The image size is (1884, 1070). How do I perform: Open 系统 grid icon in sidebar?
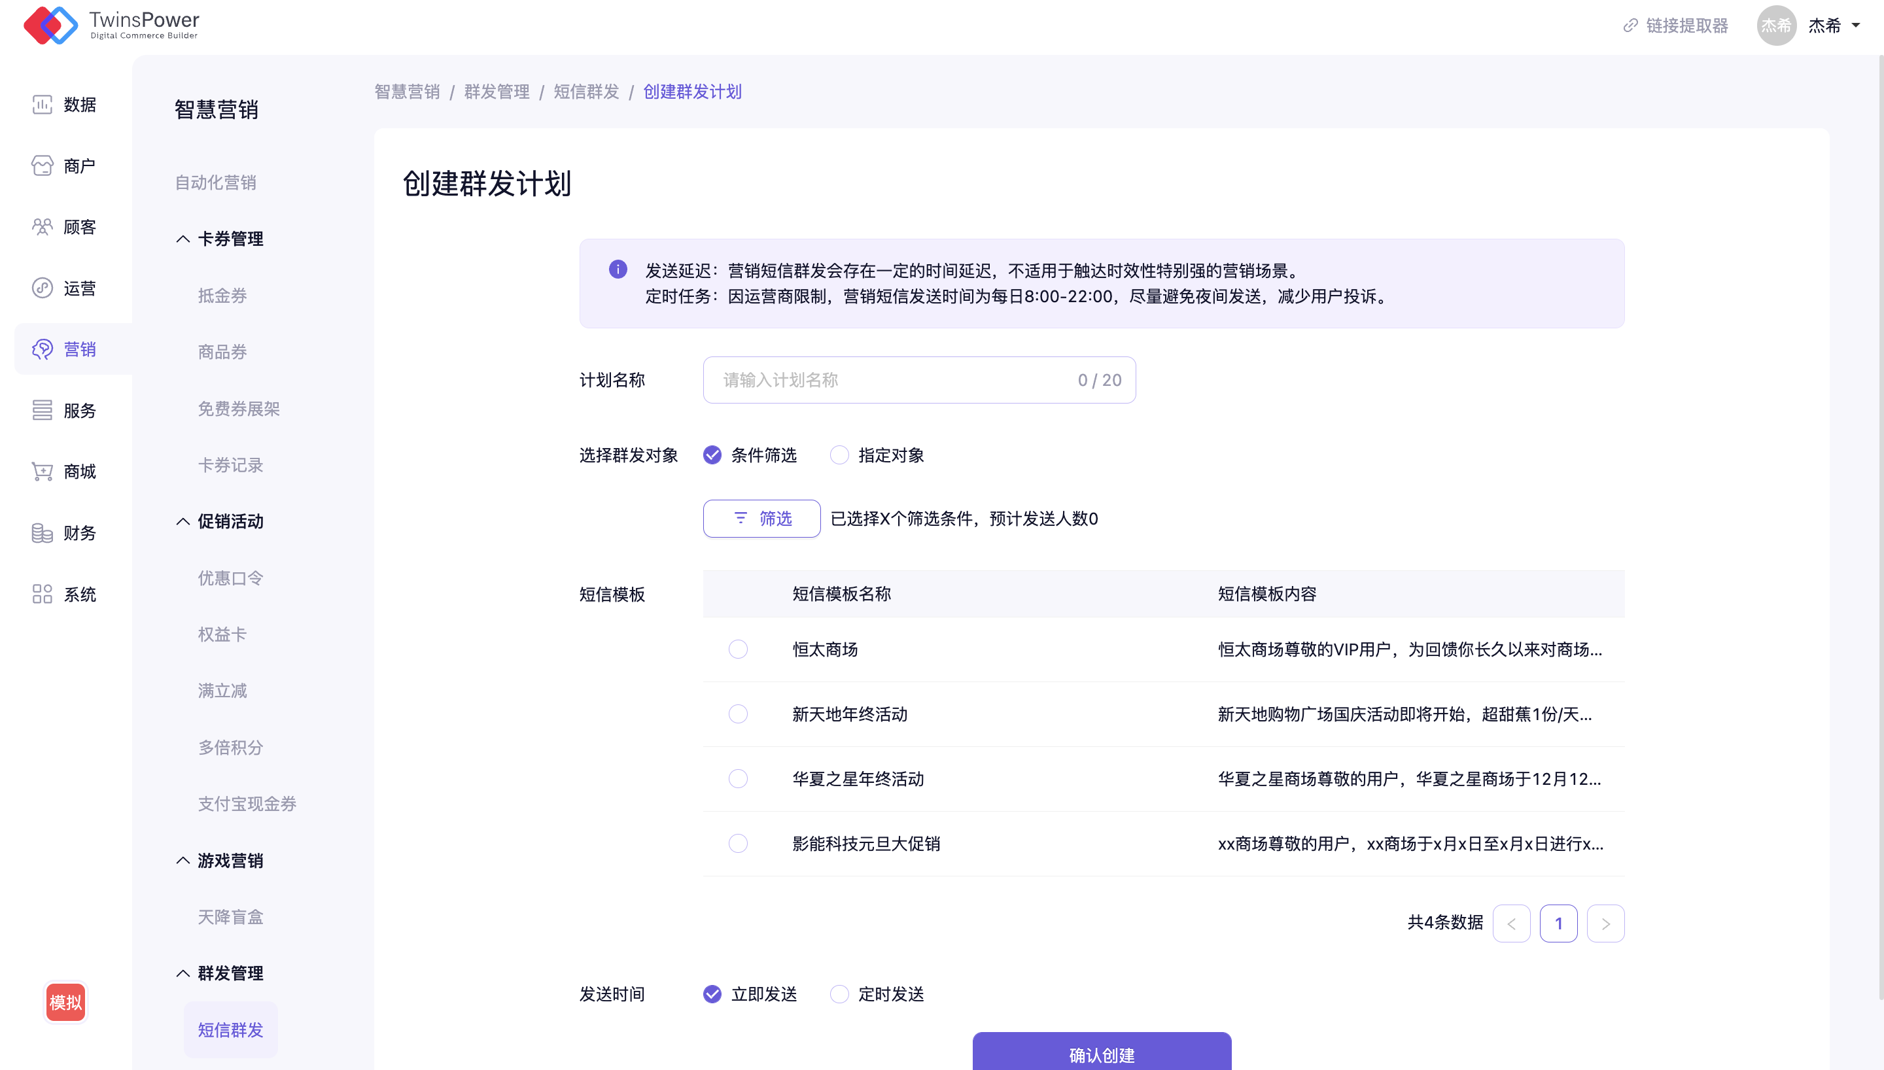pyautogui.click(x=42, y=594)
